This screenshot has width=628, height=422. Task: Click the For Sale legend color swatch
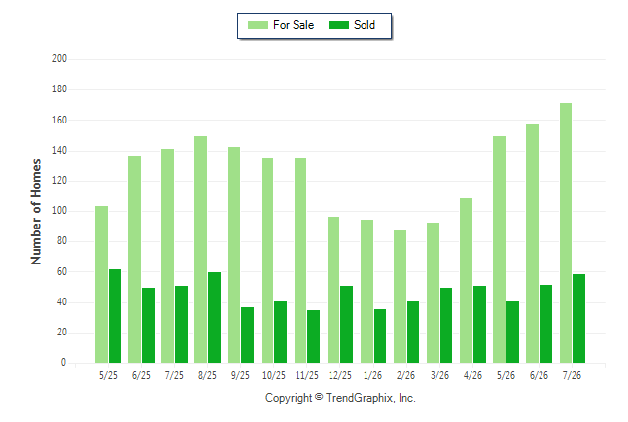(258, 25)
